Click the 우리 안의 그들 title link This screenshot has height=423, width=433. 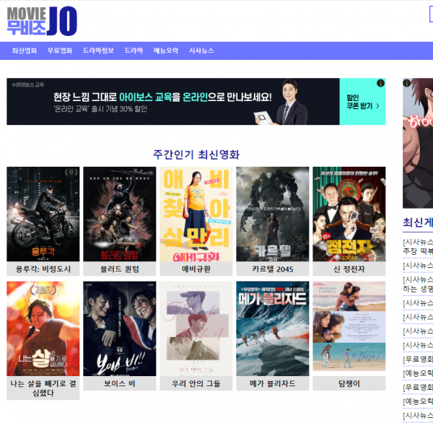[196, 383]
